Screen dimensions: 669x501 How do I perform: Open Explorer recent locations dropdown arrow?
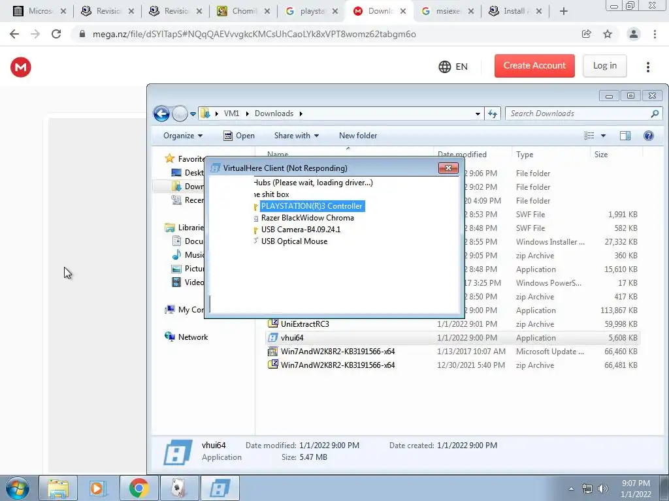click(193, 114)
